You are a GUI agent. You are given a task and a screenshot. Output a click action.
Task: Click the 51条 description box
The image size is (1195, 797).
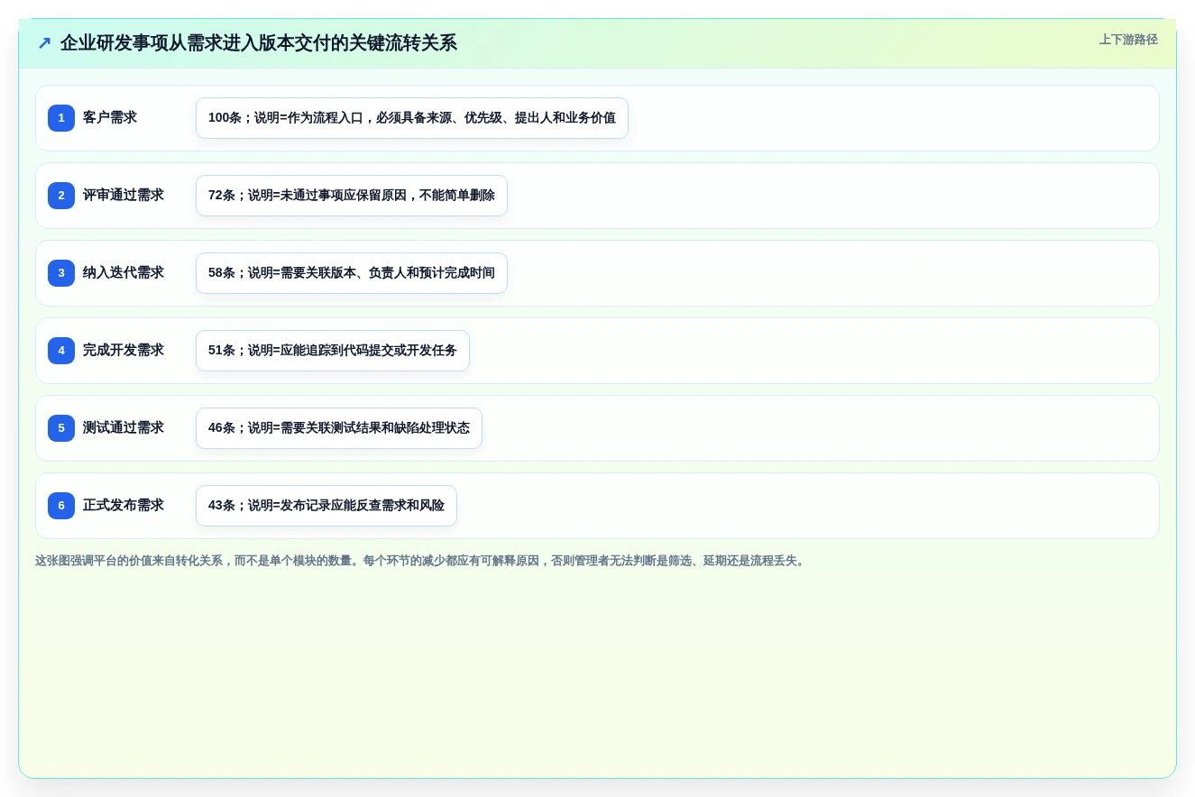click(x=333, y=351)
